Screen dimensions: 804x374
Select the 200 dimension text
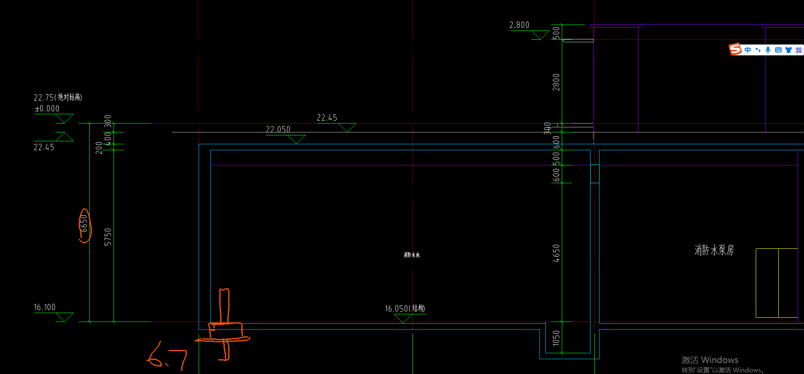pos(99,148)
